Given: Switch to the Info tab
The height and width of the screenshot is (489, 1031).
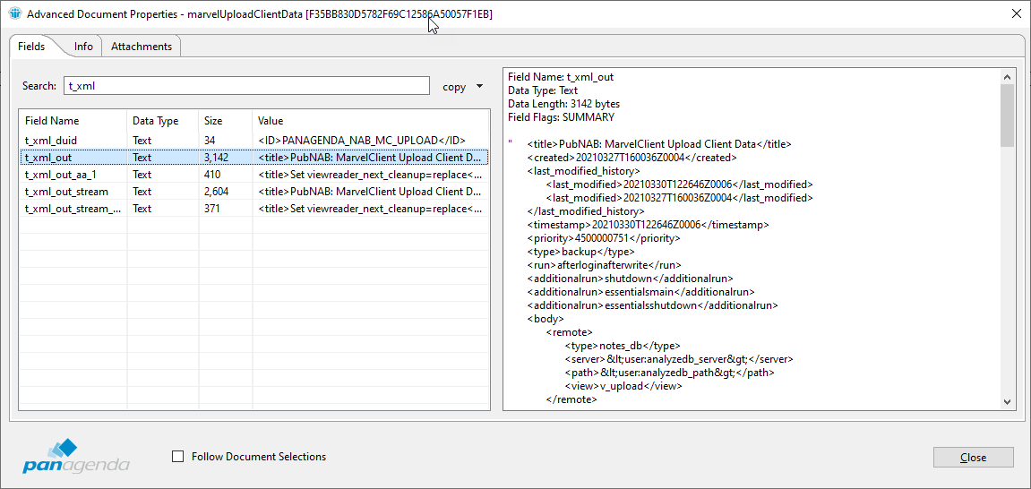Looking at the screenshot, I should coord(83,47).
